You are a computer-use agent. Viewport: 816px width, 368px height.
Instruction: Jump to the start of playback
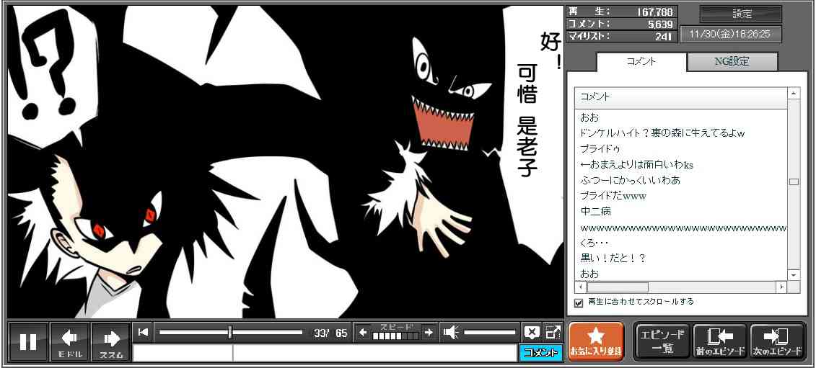(x=143, y=332)
